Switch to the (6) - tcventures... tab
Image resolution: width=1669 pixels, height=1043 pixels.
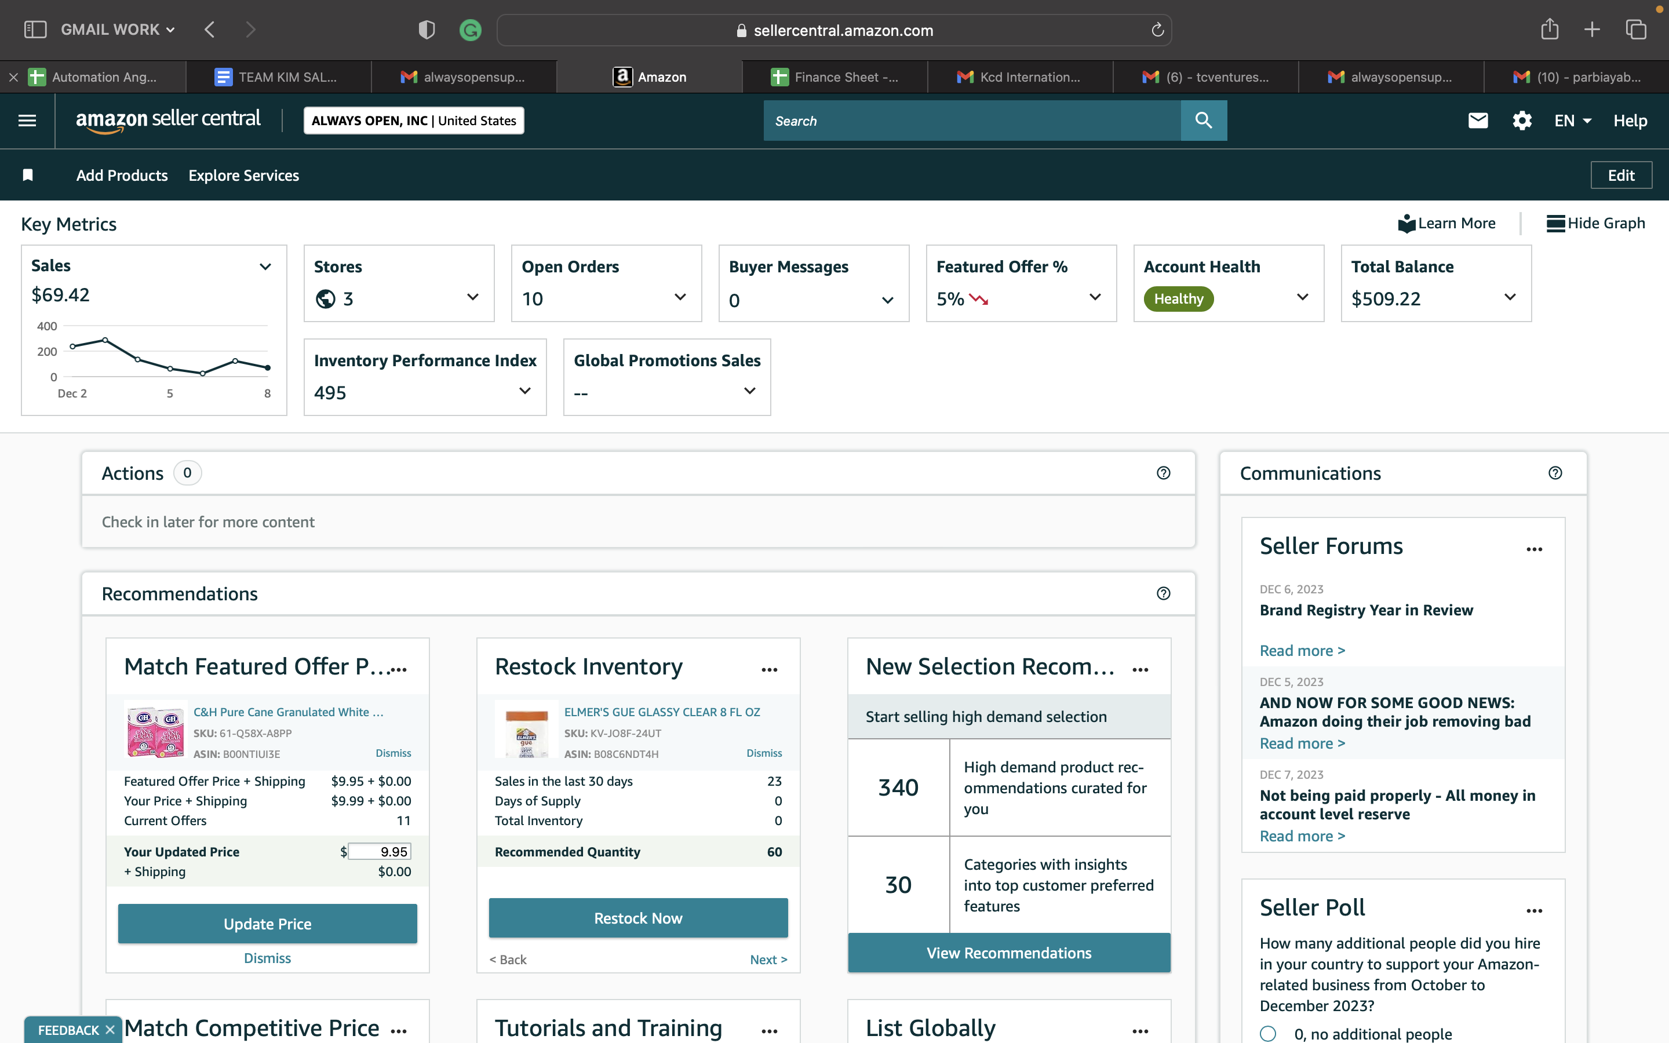tap(1205, 77)
